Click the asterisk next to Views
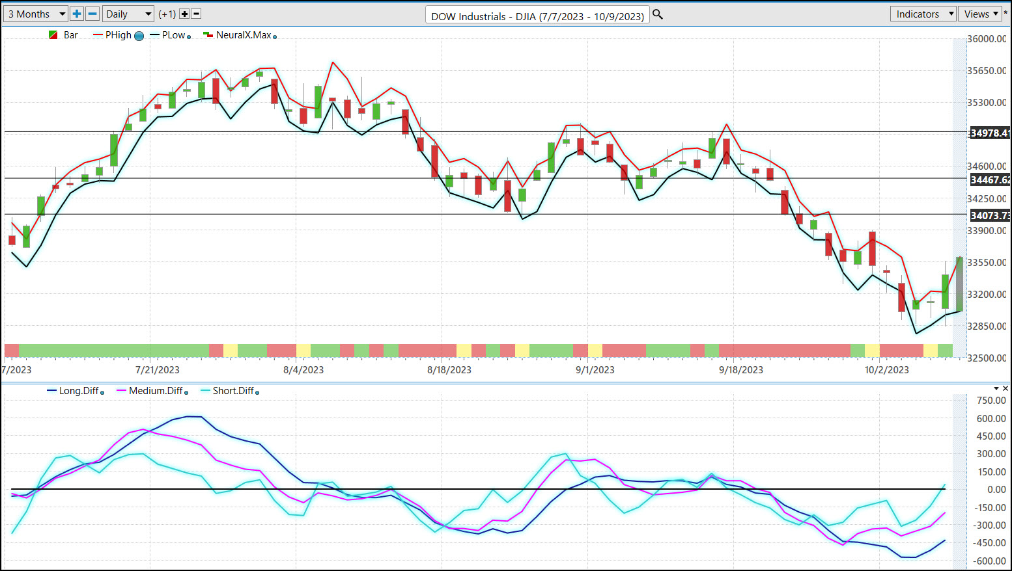The image size is (1012, 571). 1006,14
